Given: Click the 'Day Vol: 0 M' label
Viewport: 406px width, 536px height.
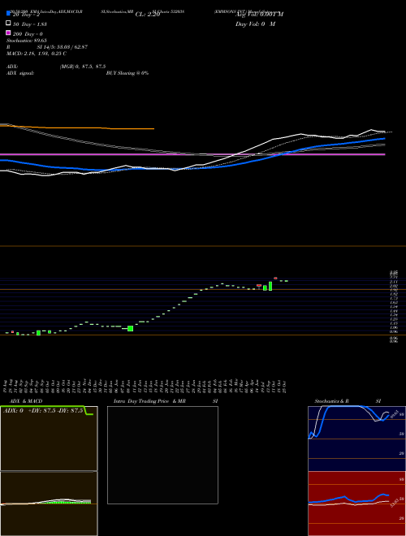Looking at the screenshot, I should [x=255, y=24].
